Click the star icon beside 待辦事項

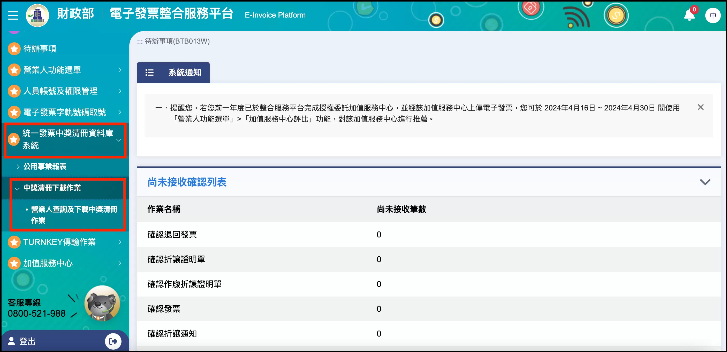tap(14, 49)
